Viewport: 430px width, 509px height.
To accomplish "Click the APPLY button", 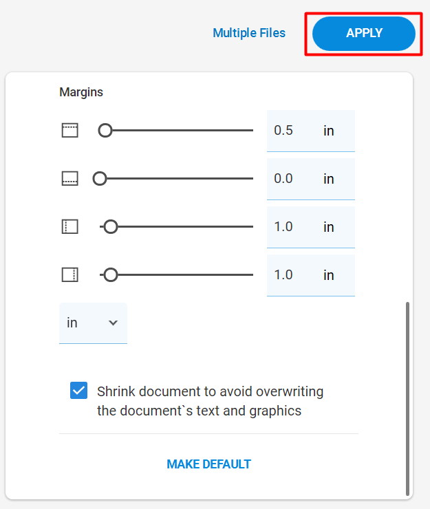I will coord(364,34).
